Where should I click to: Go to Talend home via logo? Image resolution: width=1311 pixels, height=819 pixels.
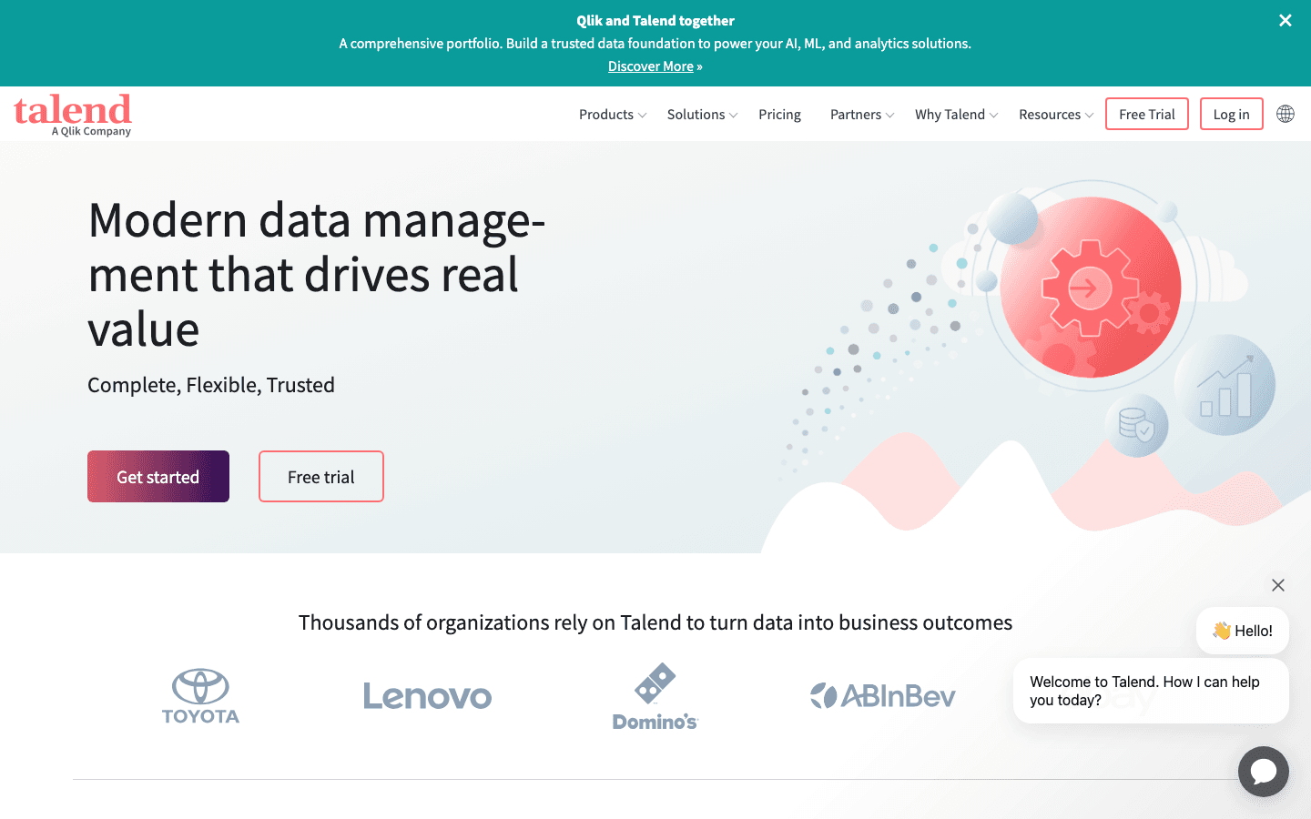point(73,115)
